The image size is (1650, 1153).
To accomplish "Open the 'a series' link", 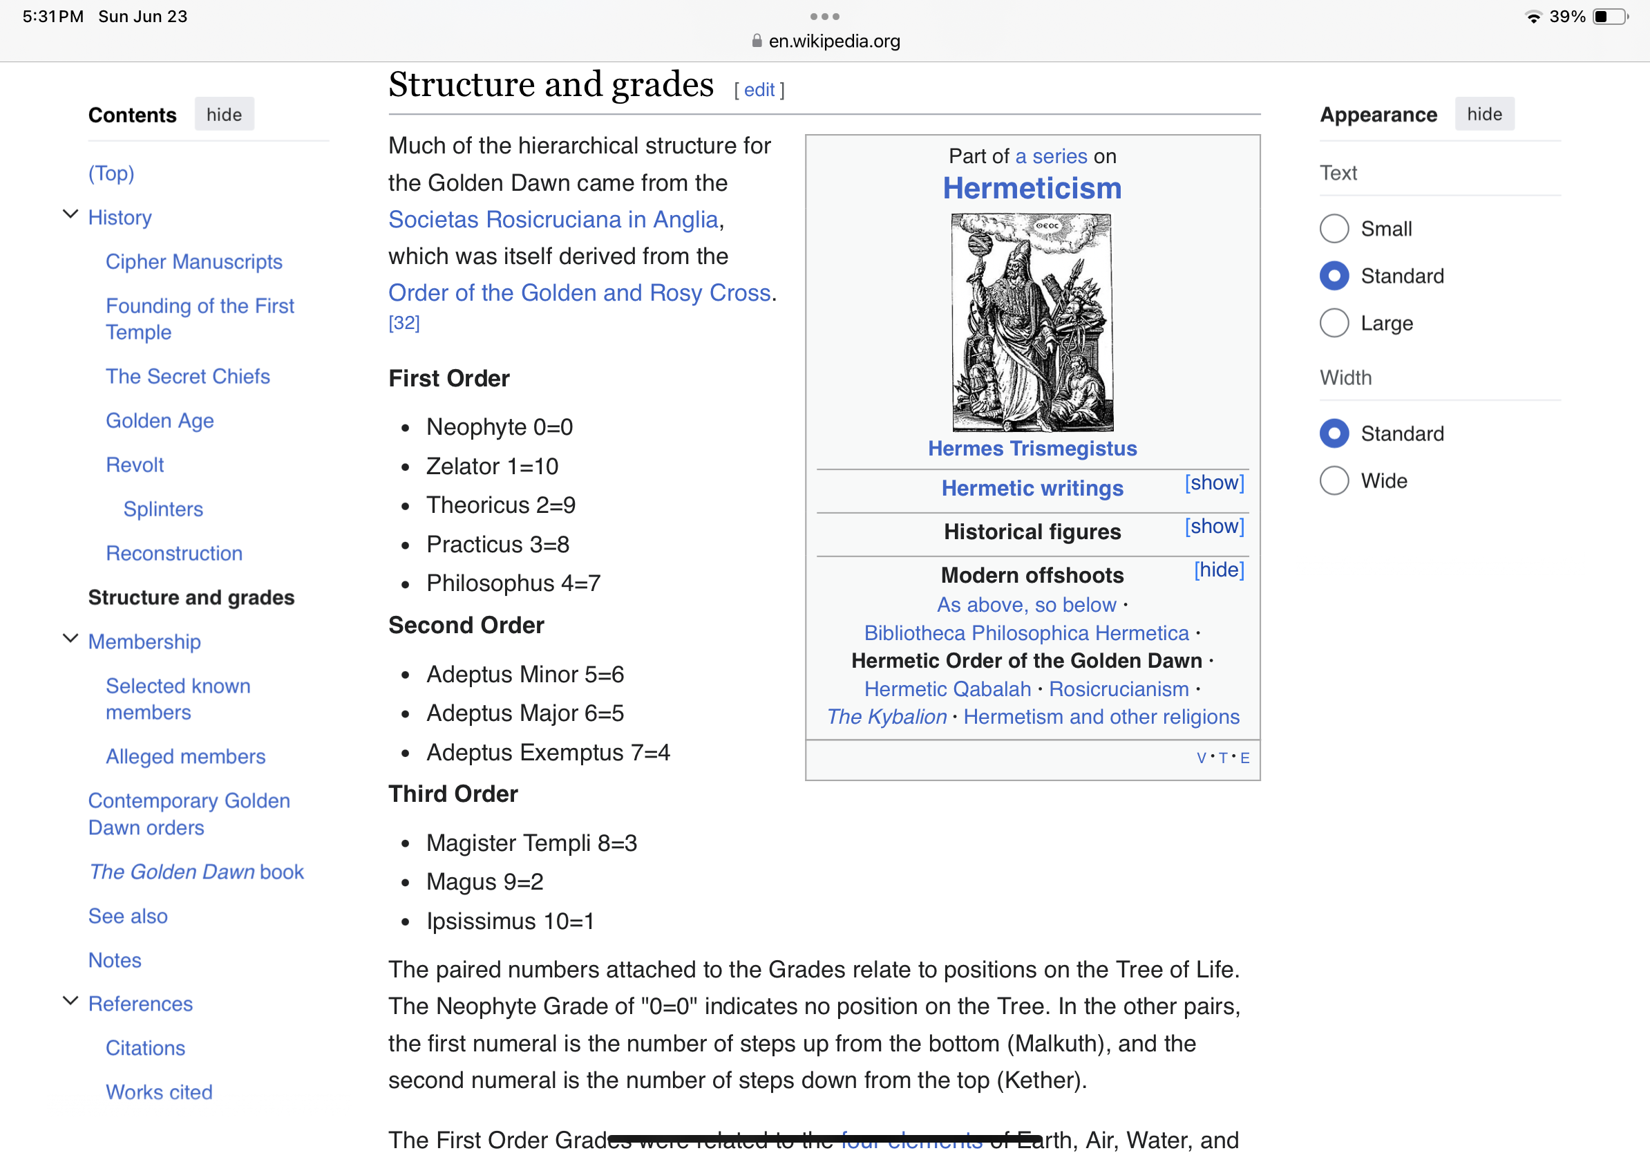I will pyautogui.click(x=1051, y=156).
